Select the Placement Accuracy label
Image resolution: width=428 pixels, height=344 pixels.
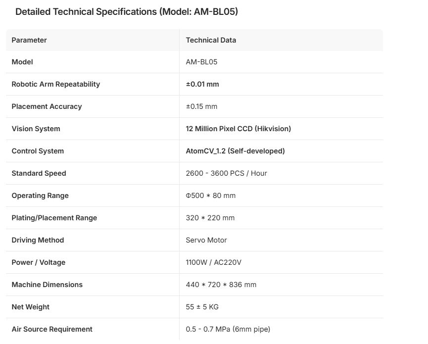tap(47, 106)
